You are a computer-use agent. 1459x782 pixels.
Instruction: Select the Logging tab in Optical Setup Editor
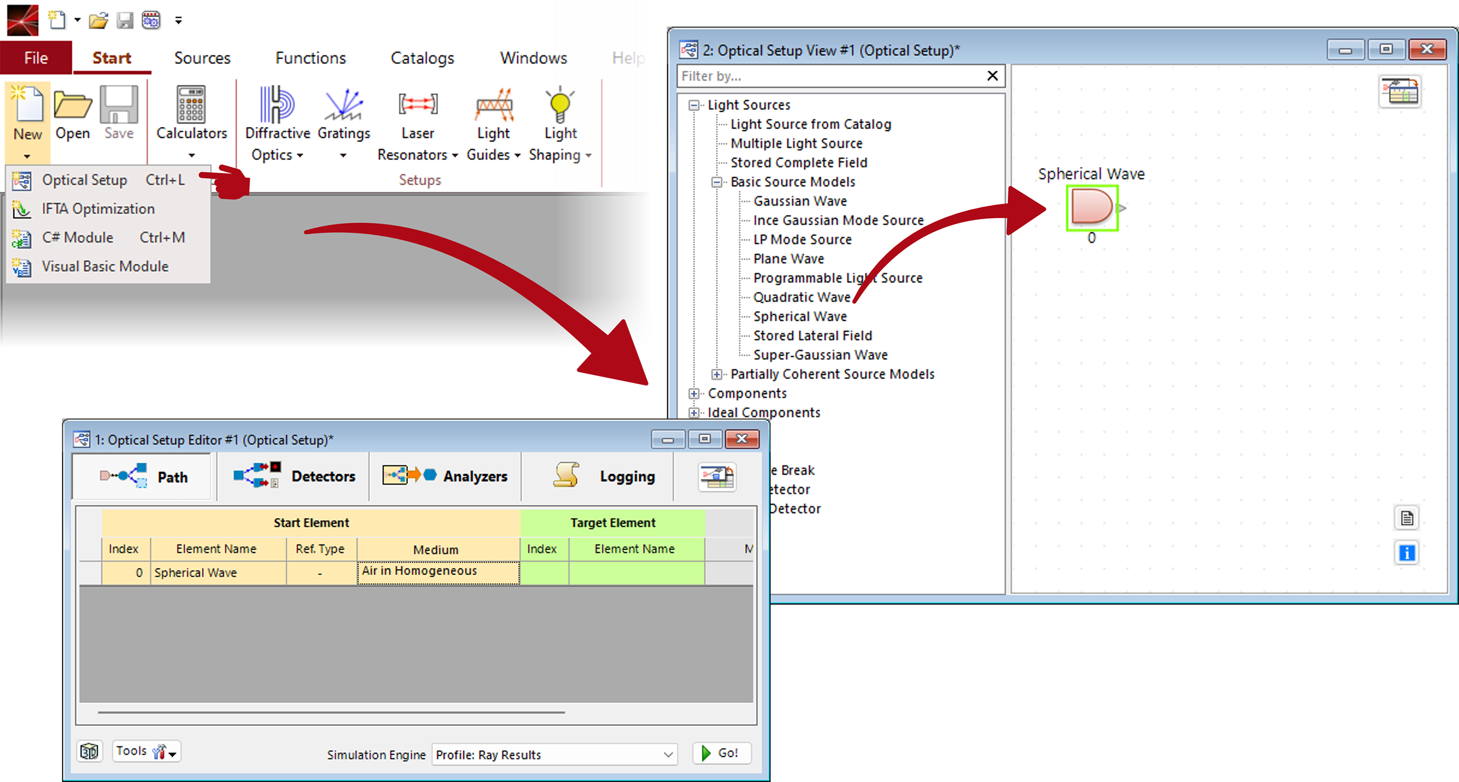click(x=598, y=476)
